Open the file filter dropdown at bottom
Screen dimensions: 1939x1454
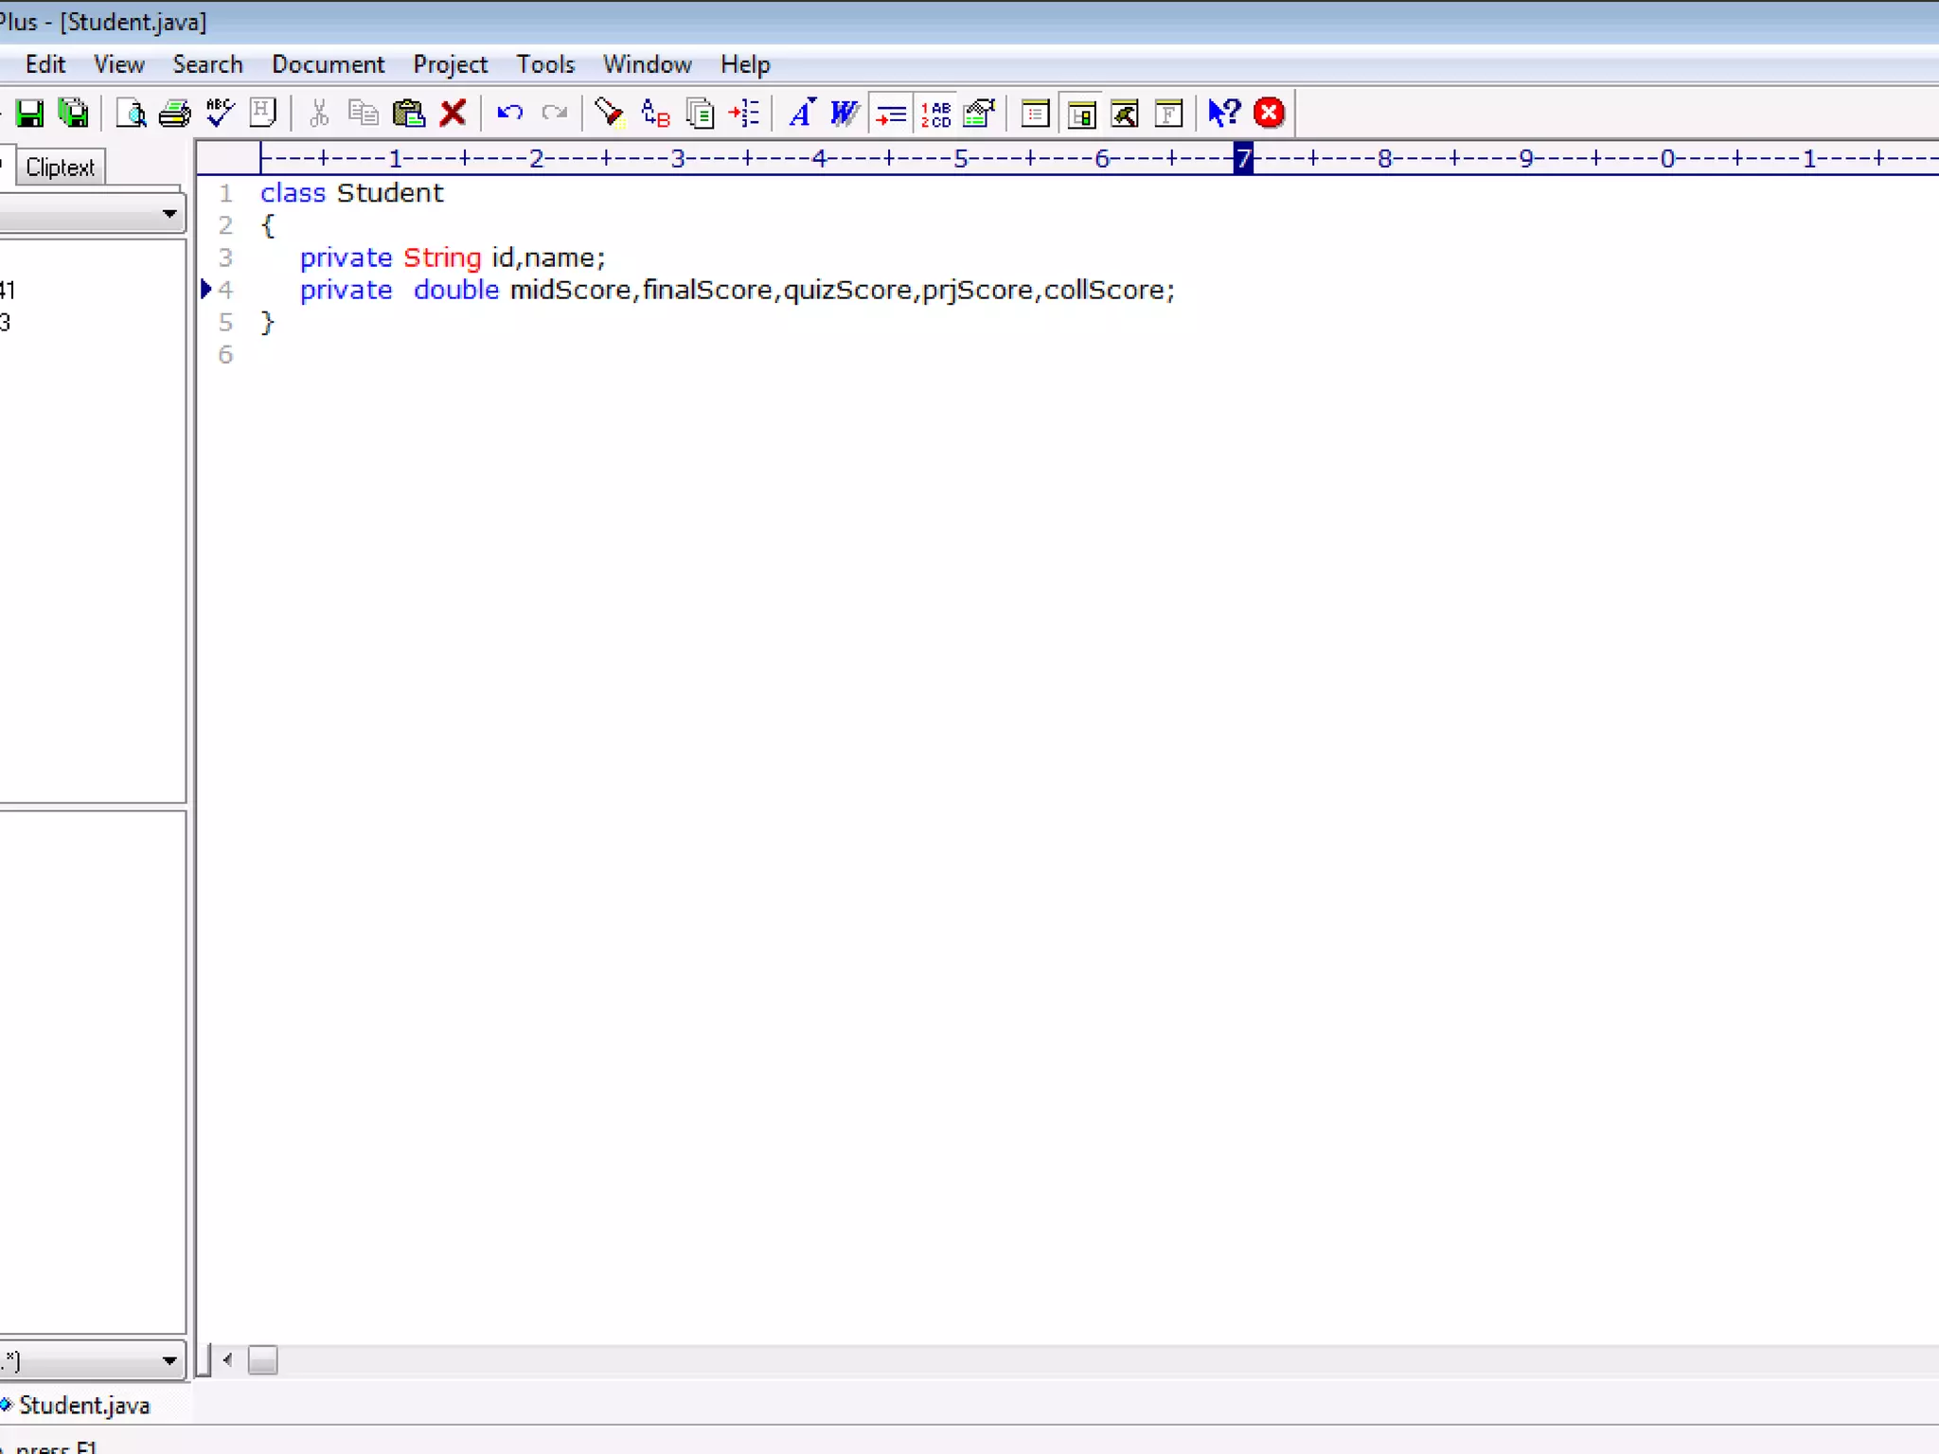[169, 1361]
